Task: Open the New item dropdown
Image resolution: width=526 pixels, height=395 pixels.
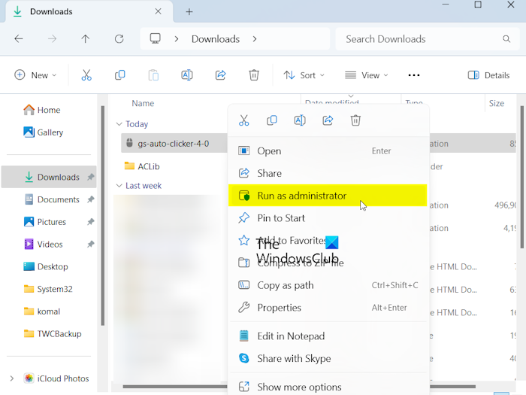Action: (x=35, y=75)
